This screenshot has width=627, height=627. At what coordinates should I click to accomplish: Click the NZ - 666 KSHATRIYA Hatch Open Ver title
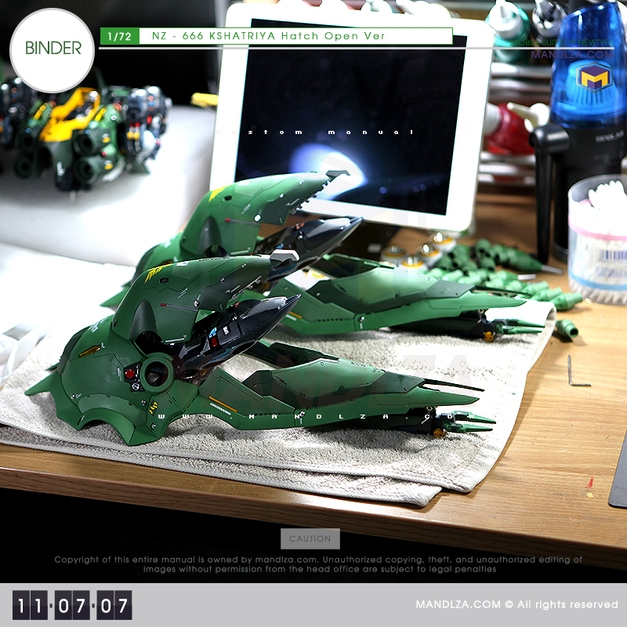268,36
